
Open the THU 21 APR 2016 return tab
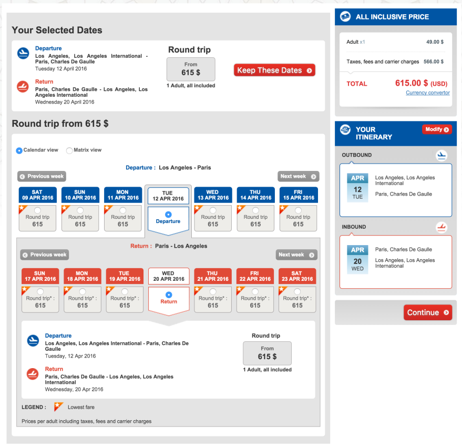point(213,276)
